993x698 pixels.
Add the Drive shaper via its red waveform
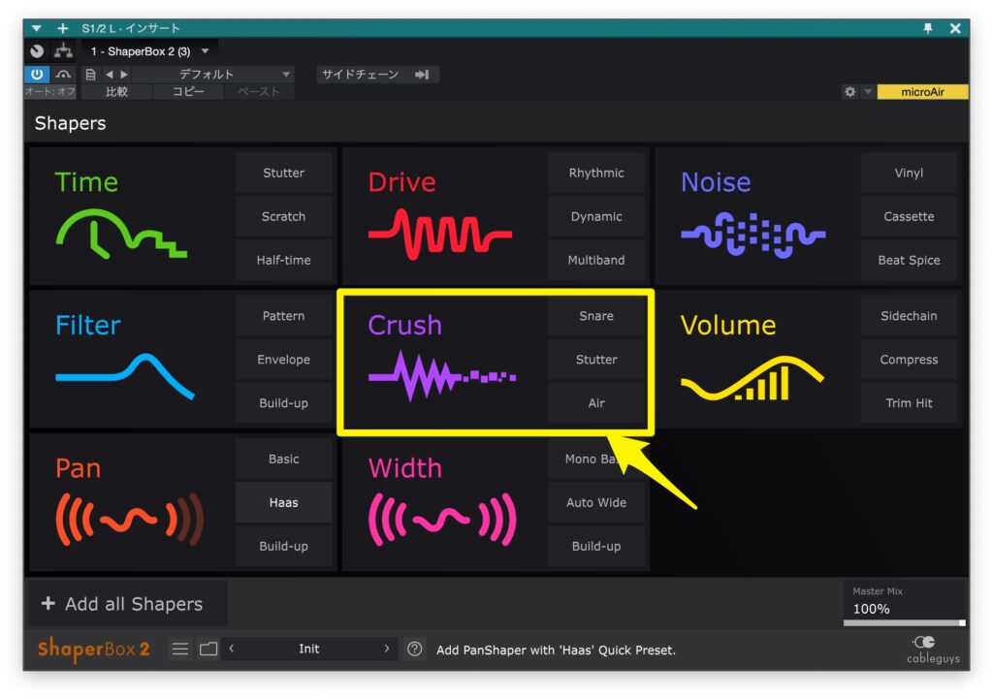pos(440,235)
